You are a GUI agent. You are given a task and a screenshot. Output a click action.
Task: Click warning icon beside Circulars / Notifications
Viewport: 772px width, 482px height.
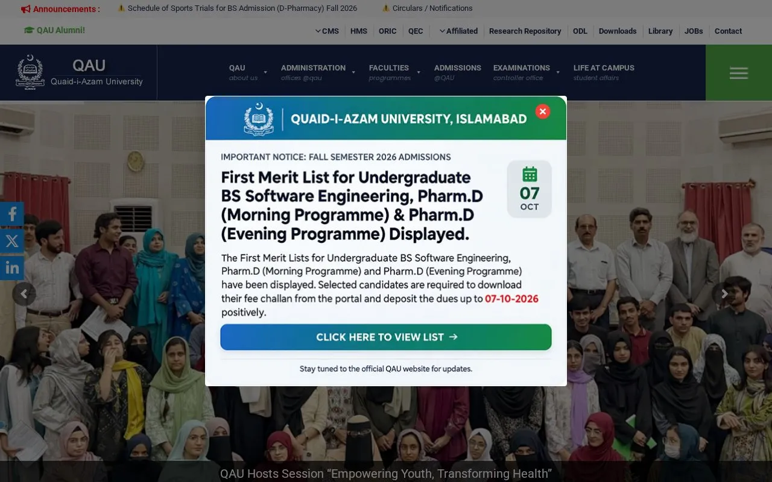click(386, 8)
